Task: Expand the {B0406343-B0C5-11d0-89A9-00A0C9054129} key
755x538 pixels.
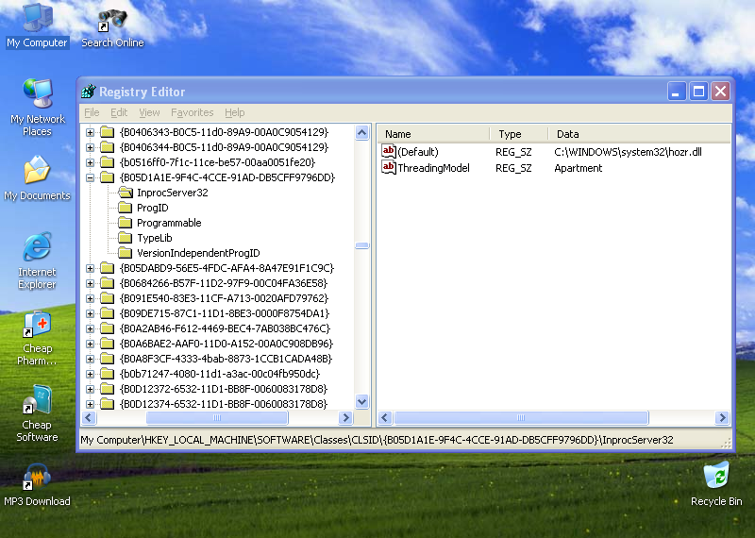Action: [90, 132]
